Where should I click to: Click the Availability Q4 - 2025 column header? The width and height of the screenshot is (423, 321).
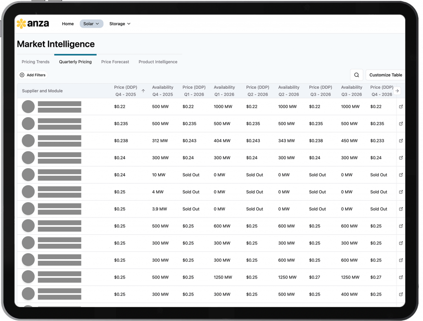[x=162, y=91]
